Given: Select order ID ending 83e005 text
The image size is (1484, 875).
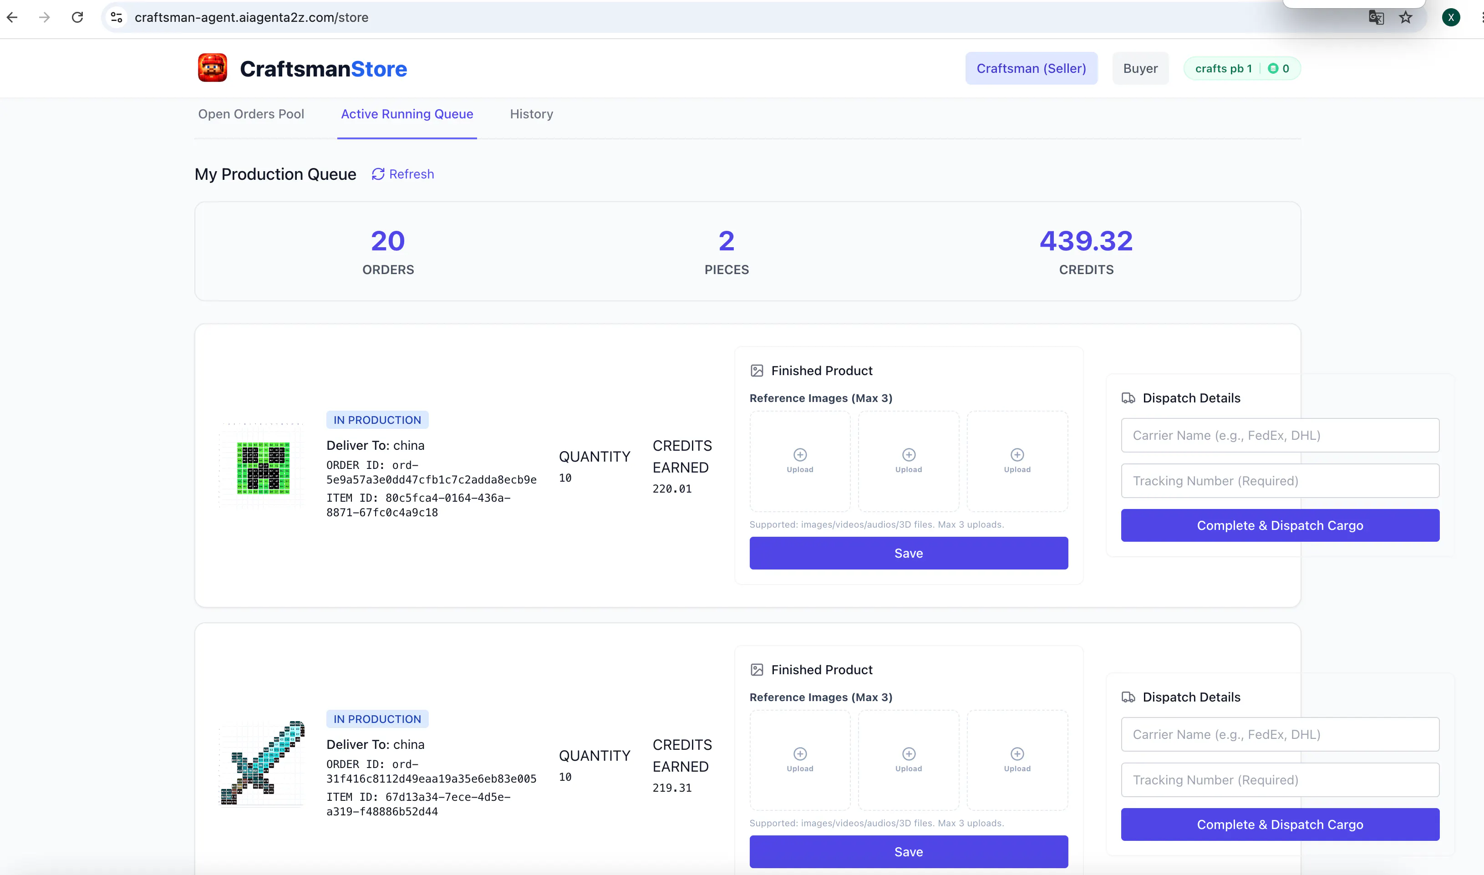Looking at the screenshot, I should click(x=432, y=771).
